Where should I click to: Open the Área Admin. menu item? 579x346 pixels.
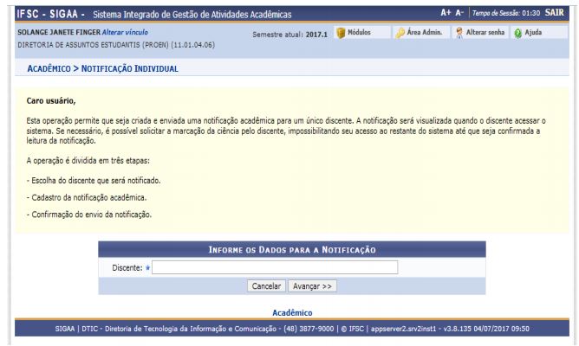point(426,32)
